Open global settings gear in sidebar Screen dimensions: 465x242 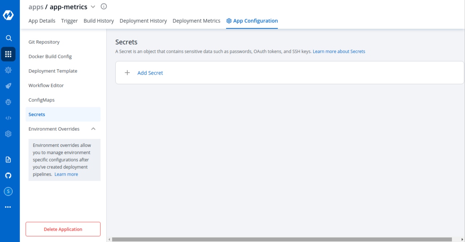tap(8, 134)
